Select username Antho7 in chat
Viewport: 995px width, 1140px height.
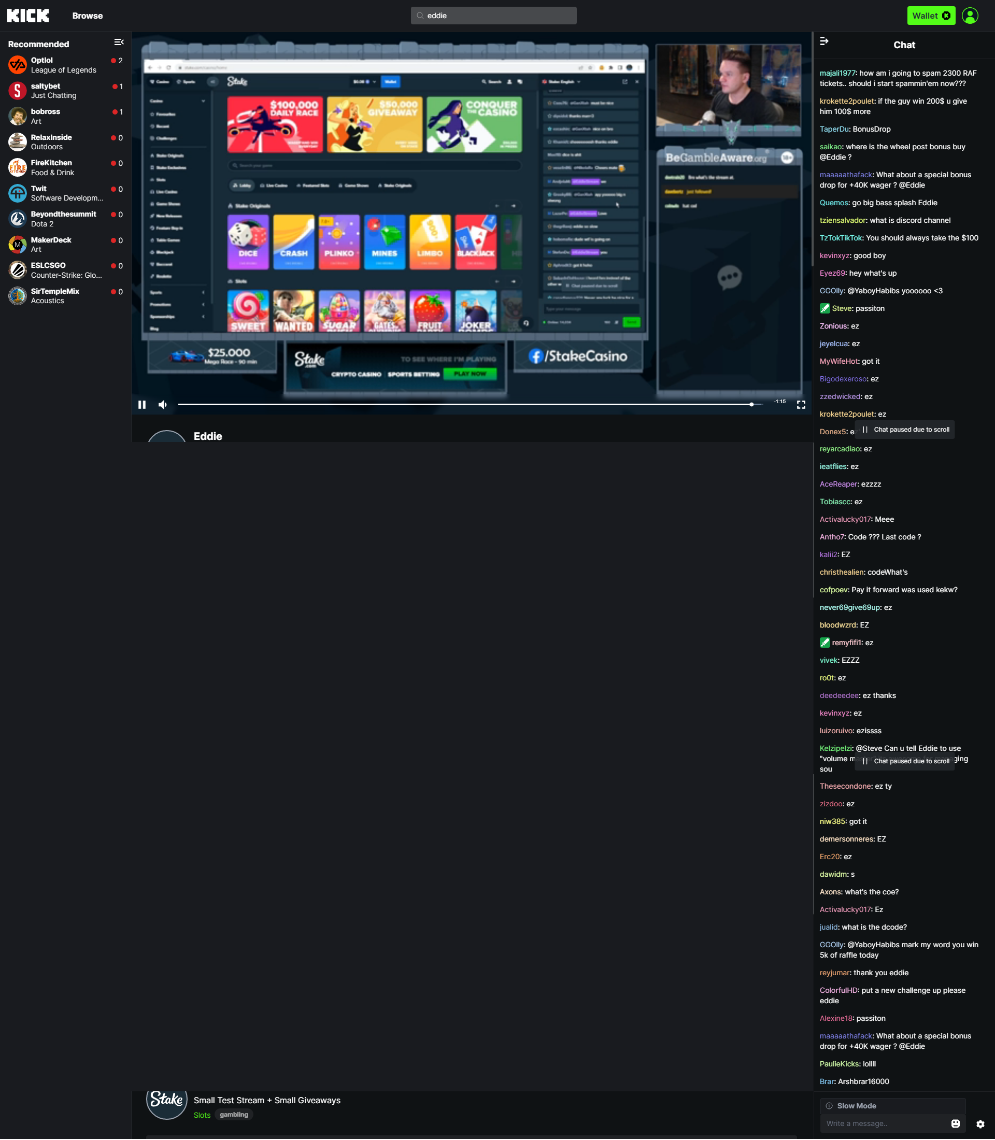pyautogui.click(x=832, y=537)
